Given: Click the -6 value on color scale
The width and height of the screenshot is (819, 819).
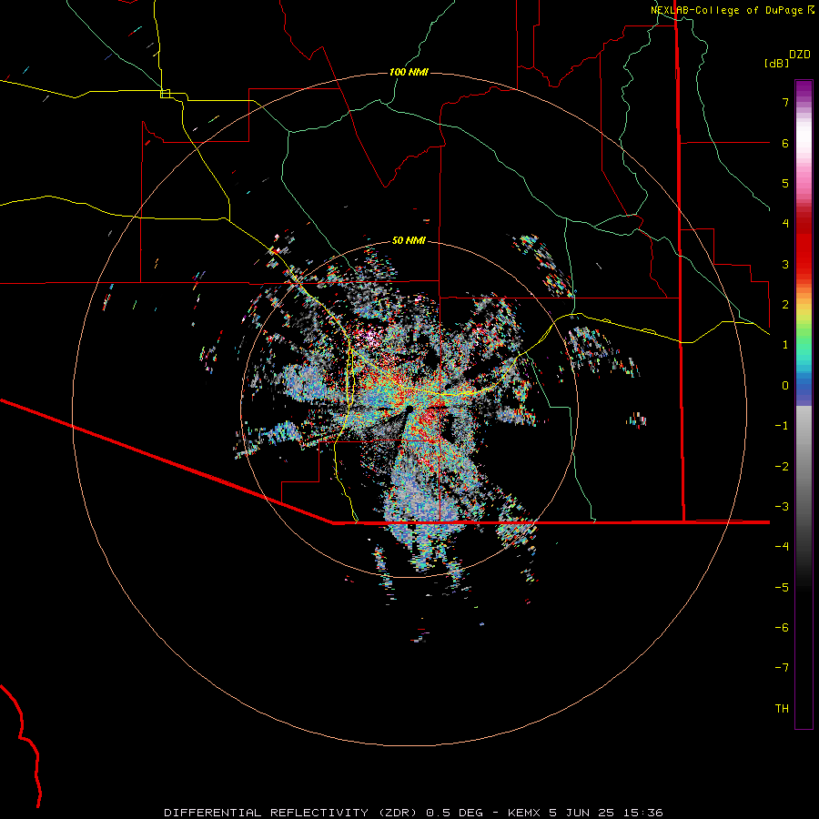Looking at the screenshot, I should pos(782,628).
